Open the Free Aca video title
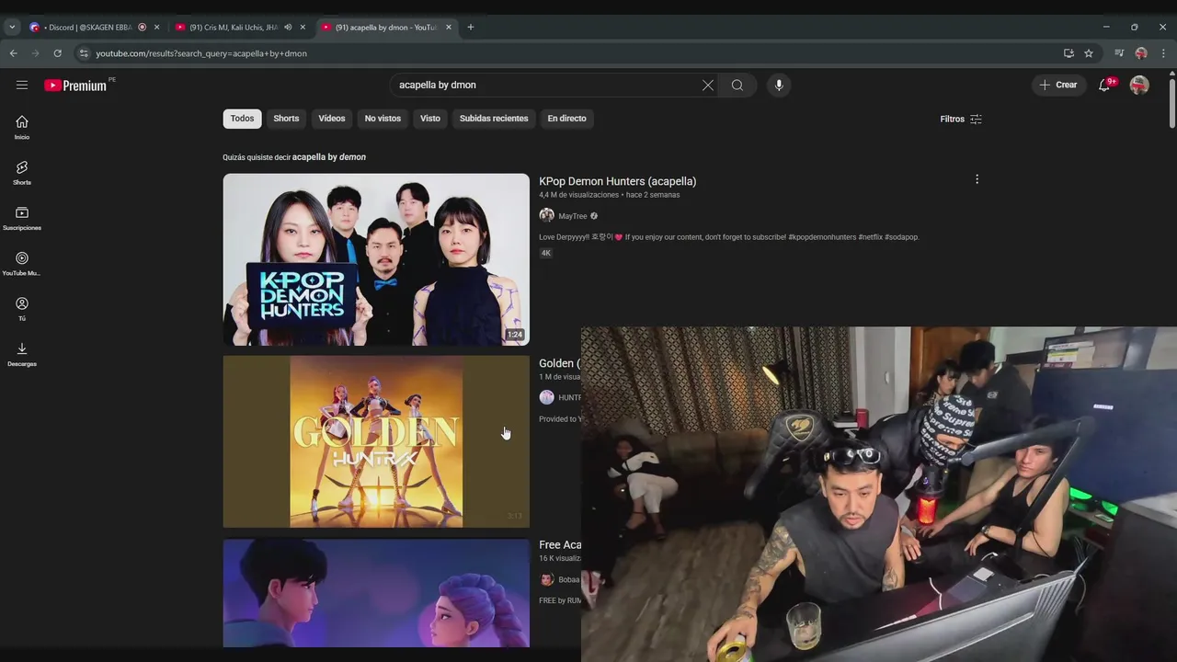The width and height of the screenshot is (1177, 662). coord(560,545)
